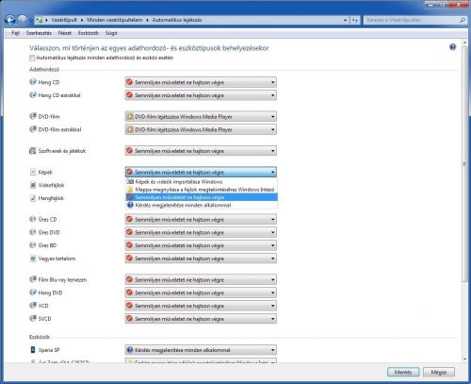Open the Xperia SP action dropdown
The image size is (471, 384).
coord(201,350)
